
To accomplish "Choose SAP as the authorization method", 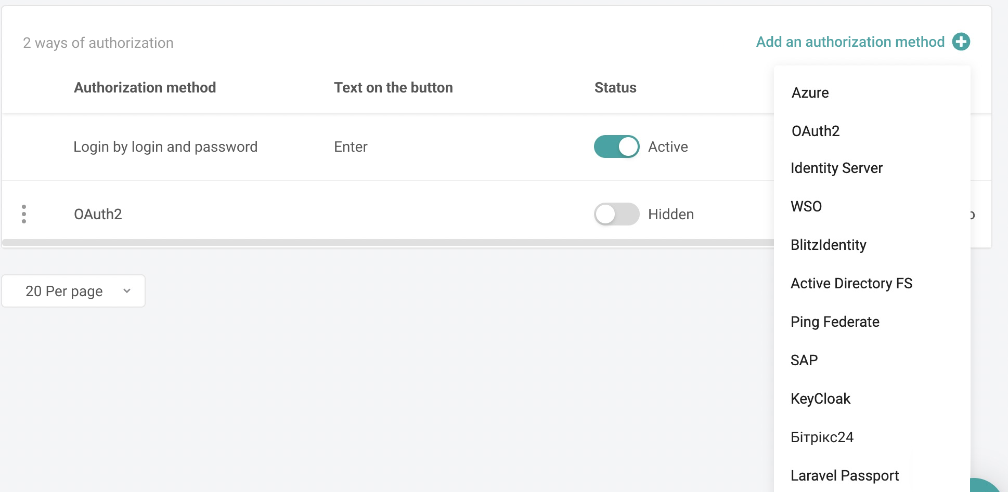I will tap(804, 360).
